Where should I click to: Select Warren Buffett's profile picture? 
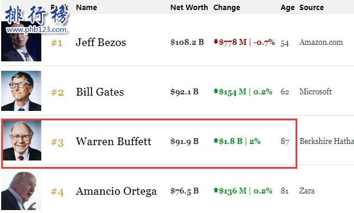22,140
